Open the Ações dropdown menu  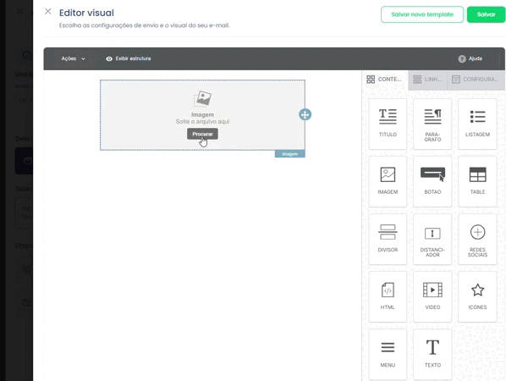[74, 58]
